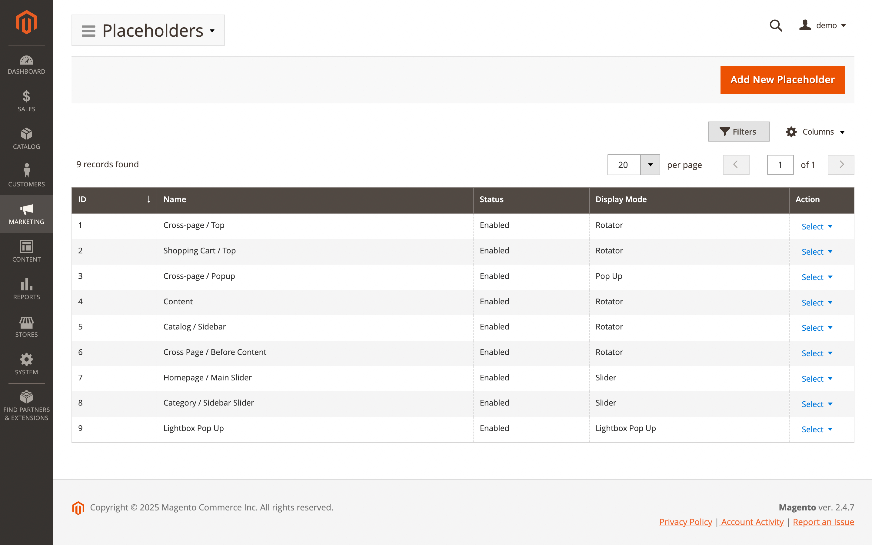This screenshot has height=545, width=872.
Task: Open Select dropdown for Homepage / Main Slider
Action: tap(817, 379)
